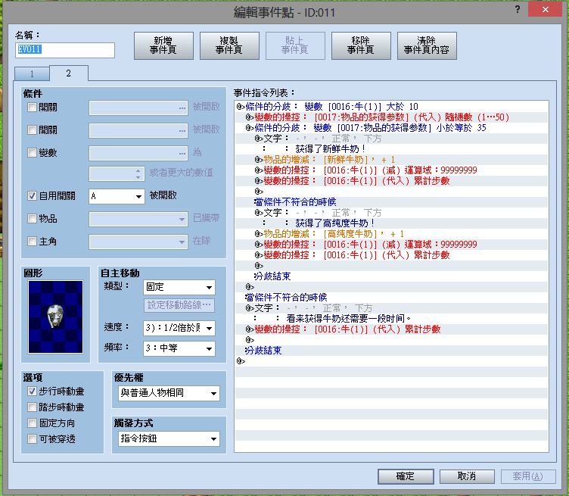Open the 速度 speed dropdown
569x496 pixels.
tap(179, 328)
